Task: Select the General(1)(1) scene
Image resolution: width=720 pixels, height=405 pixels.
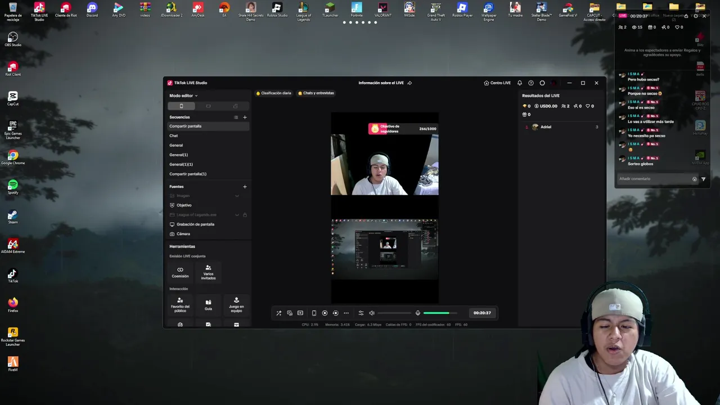Action: pyautogui.click(x=208, y=164)
